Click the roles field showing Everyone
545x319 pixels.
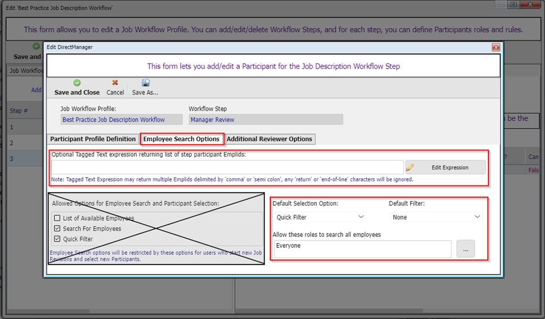click(362, 249)
